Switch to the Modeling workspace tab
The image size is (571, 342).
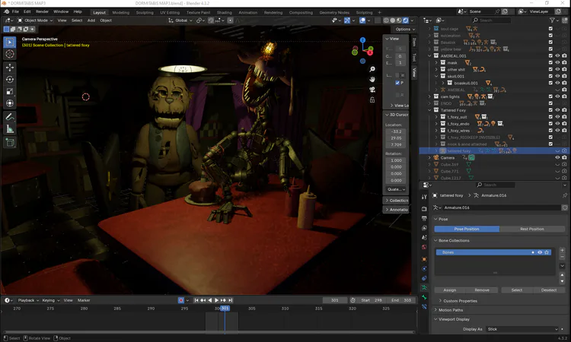click(120, 12)
